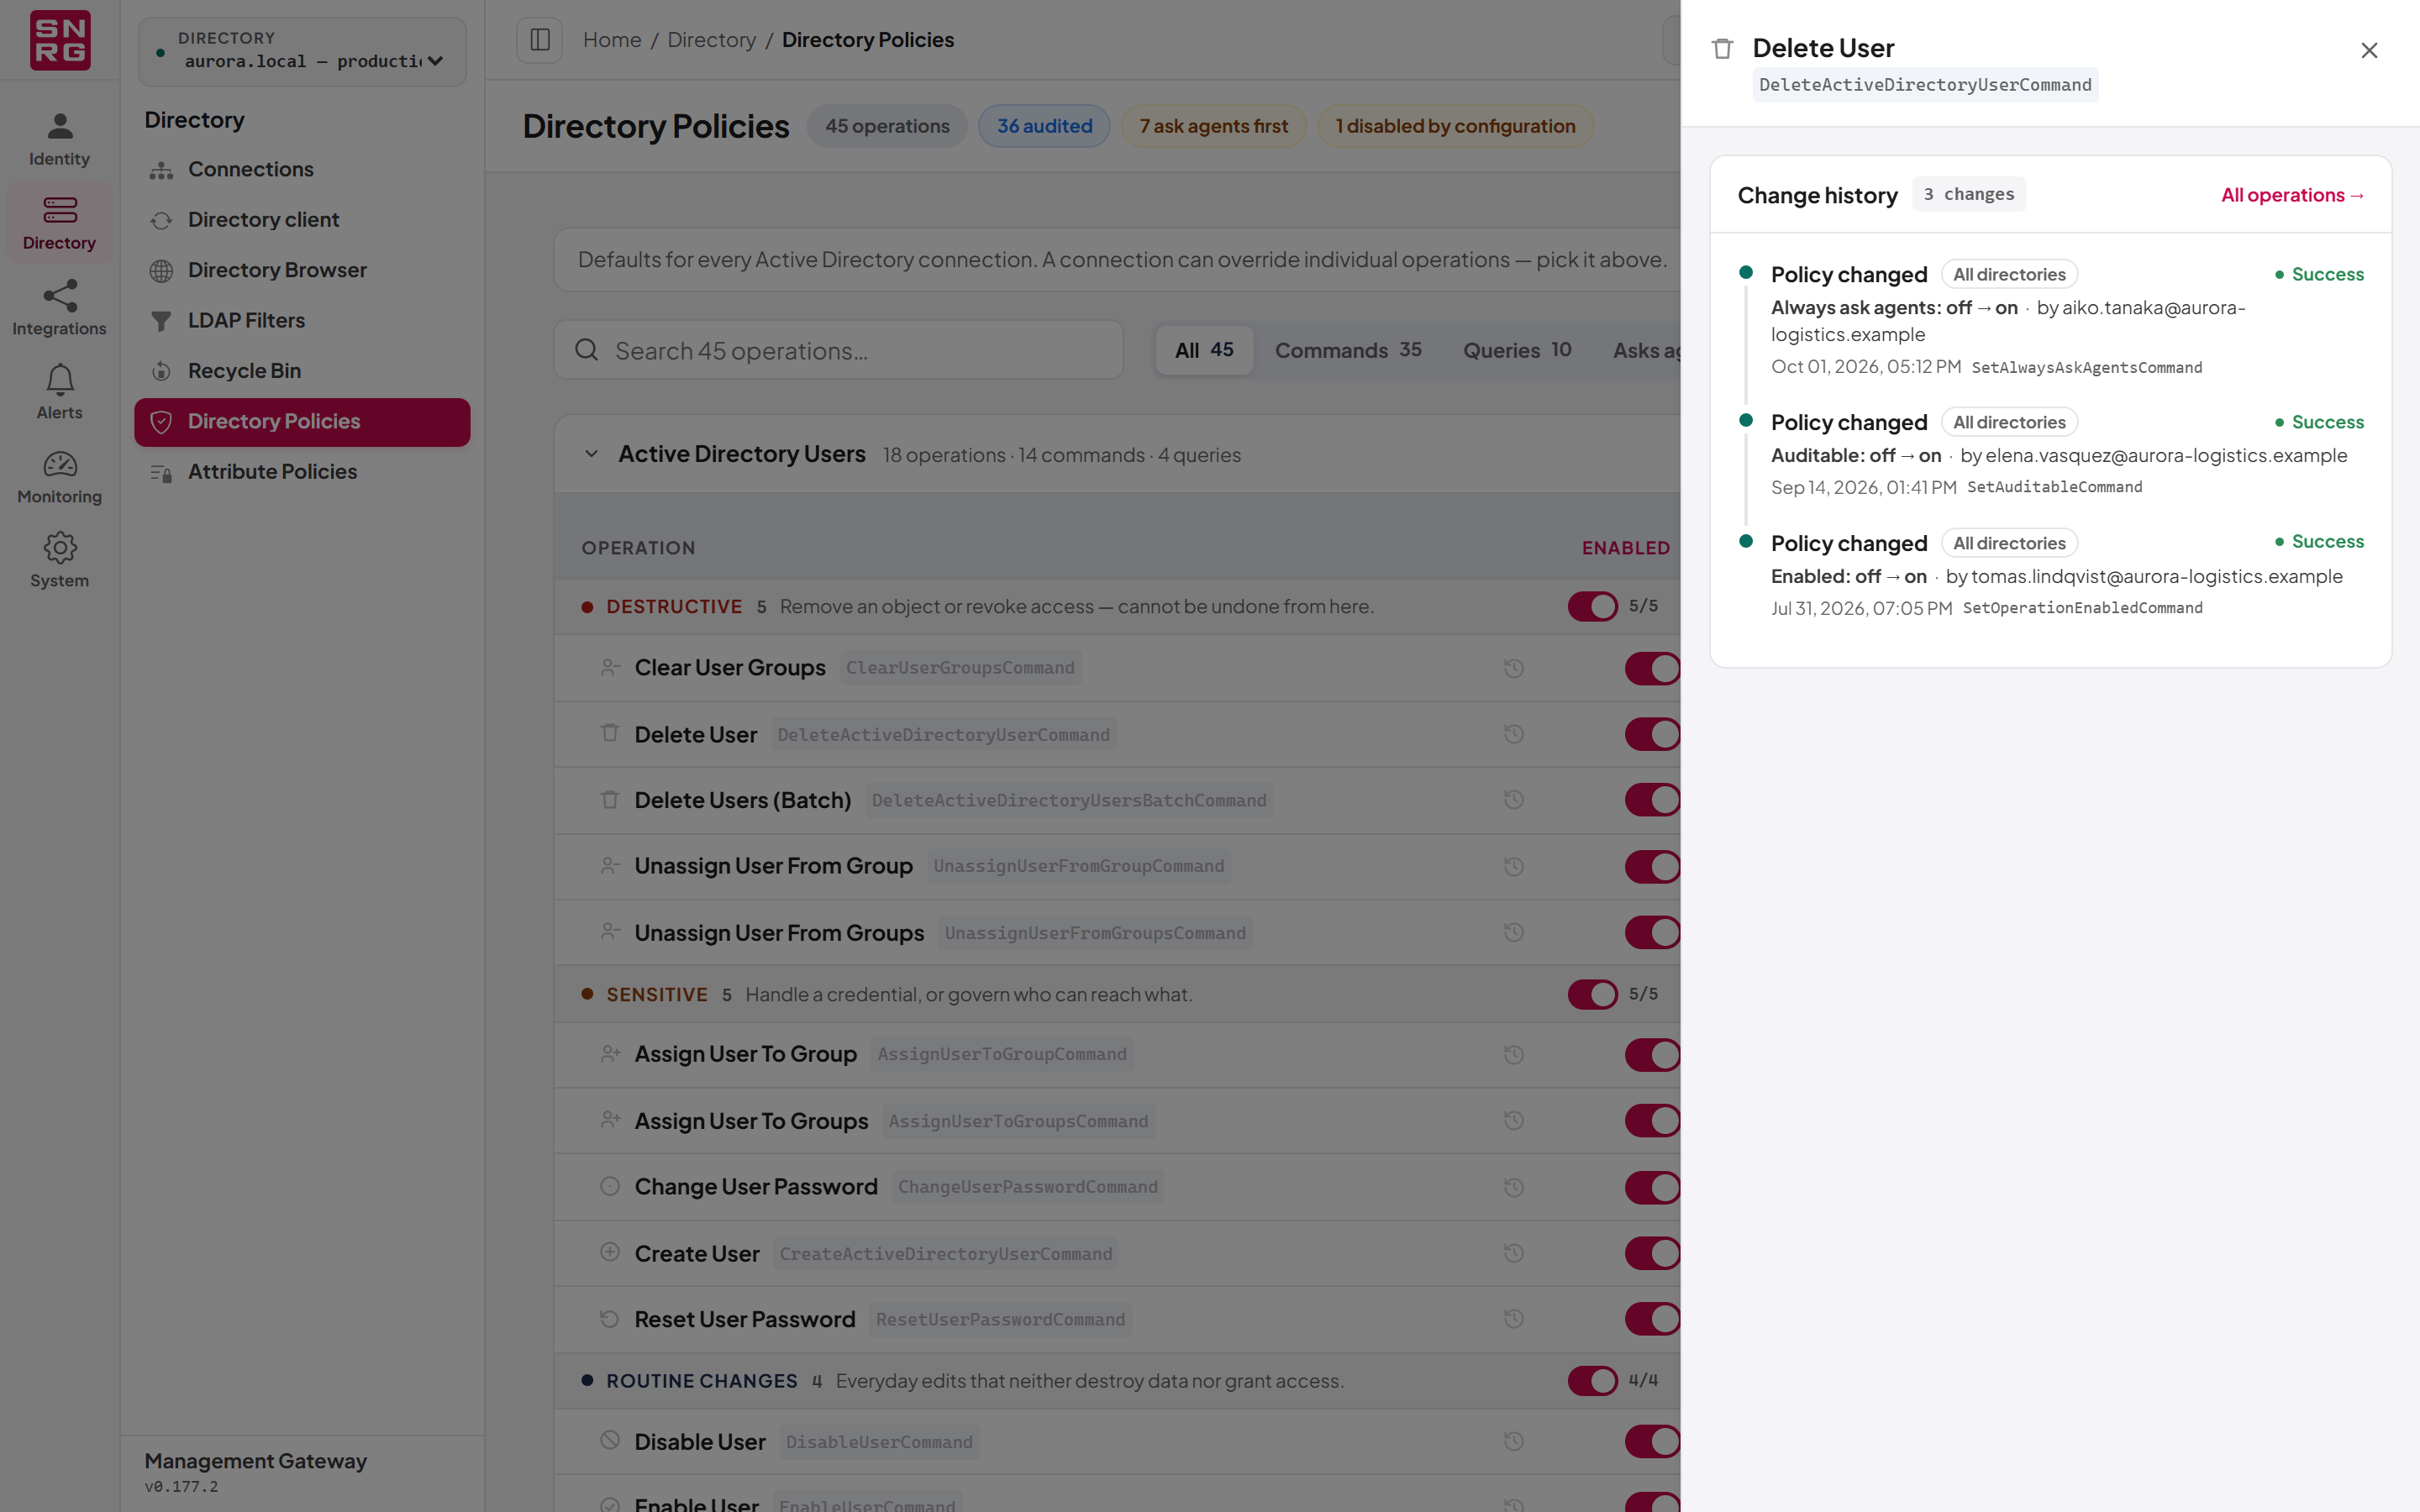Show change history for Delete Users (Batch)
The image size is (2420, 1512).
[1514, 800]
